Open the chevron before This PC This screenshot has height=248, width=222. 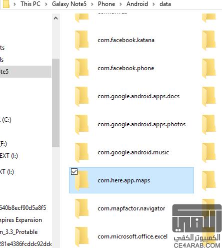tap(14, 4)
